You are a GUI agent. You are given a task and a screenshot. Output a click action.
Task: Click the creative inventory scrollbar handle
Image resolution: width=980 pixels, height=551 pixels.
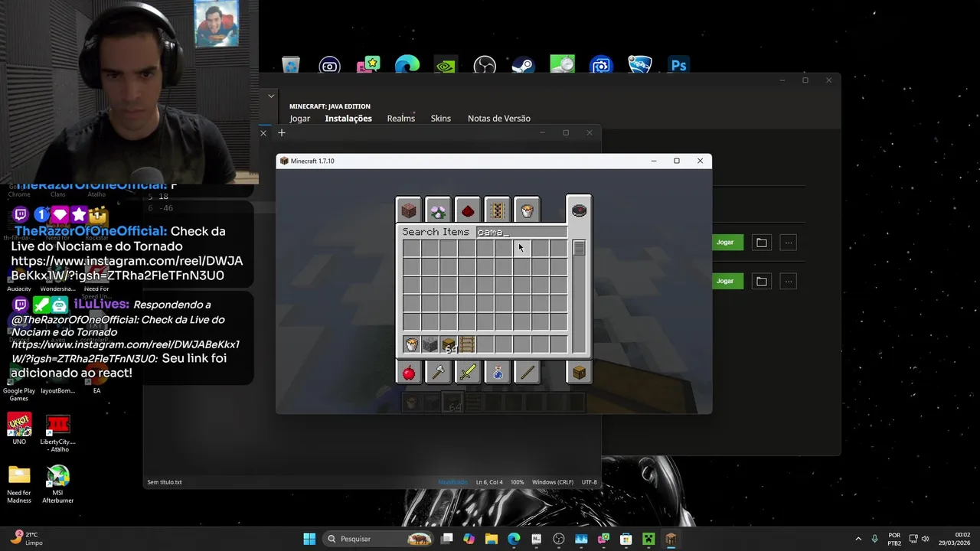point(579,248)
